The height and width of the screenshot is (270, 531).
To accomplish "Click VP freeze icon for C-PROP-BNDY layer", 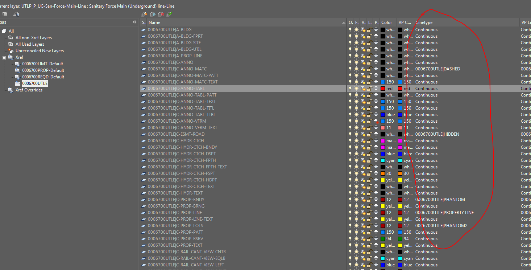I will click(x=363, y=200).
